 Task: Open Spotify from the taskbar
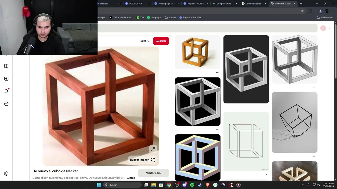pyautogui.click(x=192, y=185)
